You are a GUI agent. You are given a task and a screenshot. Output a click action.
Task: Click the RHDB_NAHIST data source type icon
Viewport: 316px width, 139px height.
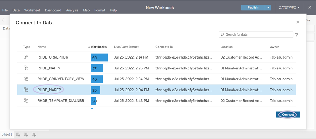[26, 68]
